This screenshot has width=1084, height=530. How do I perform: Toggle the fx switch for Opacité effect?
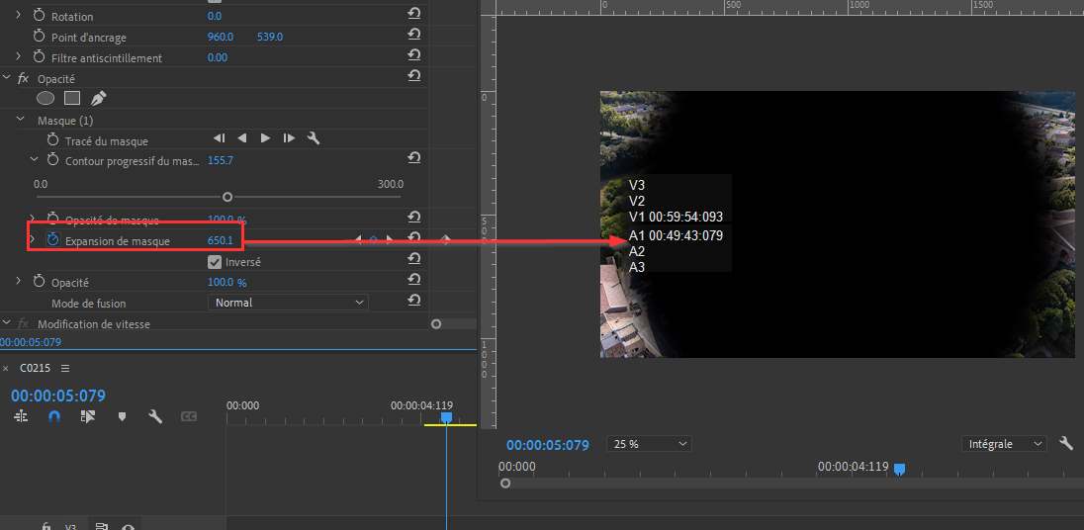point(23,79)
